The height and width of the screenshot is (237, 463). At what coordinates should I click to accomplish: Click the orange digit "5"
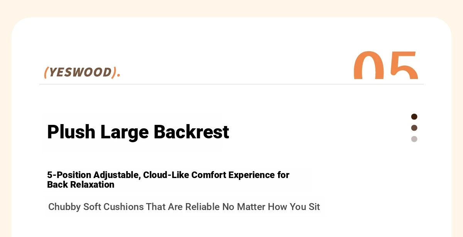[x=404, y=66]
